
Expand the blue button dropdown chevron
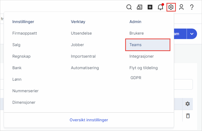coord(192,34)
